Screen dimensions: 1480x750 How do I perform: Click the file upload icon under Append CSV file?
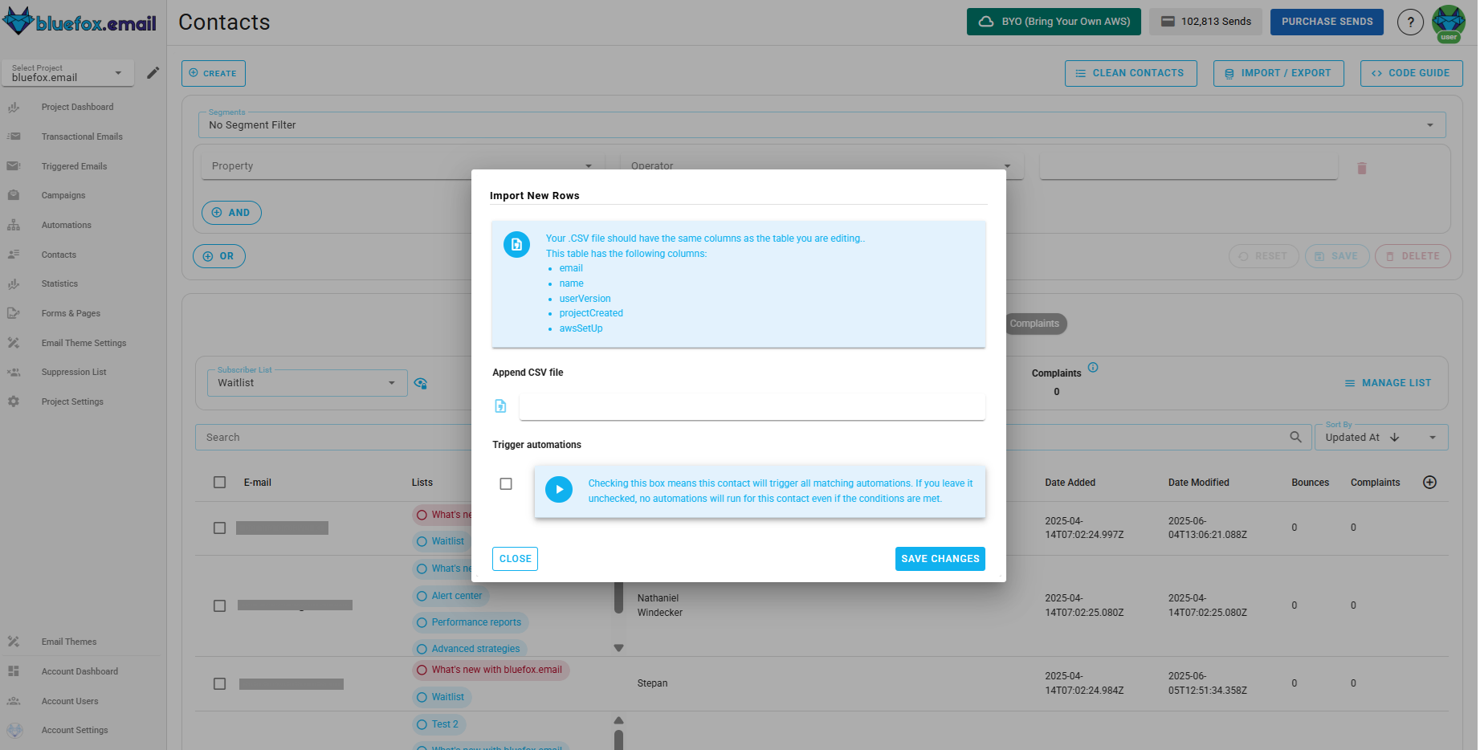500,406
